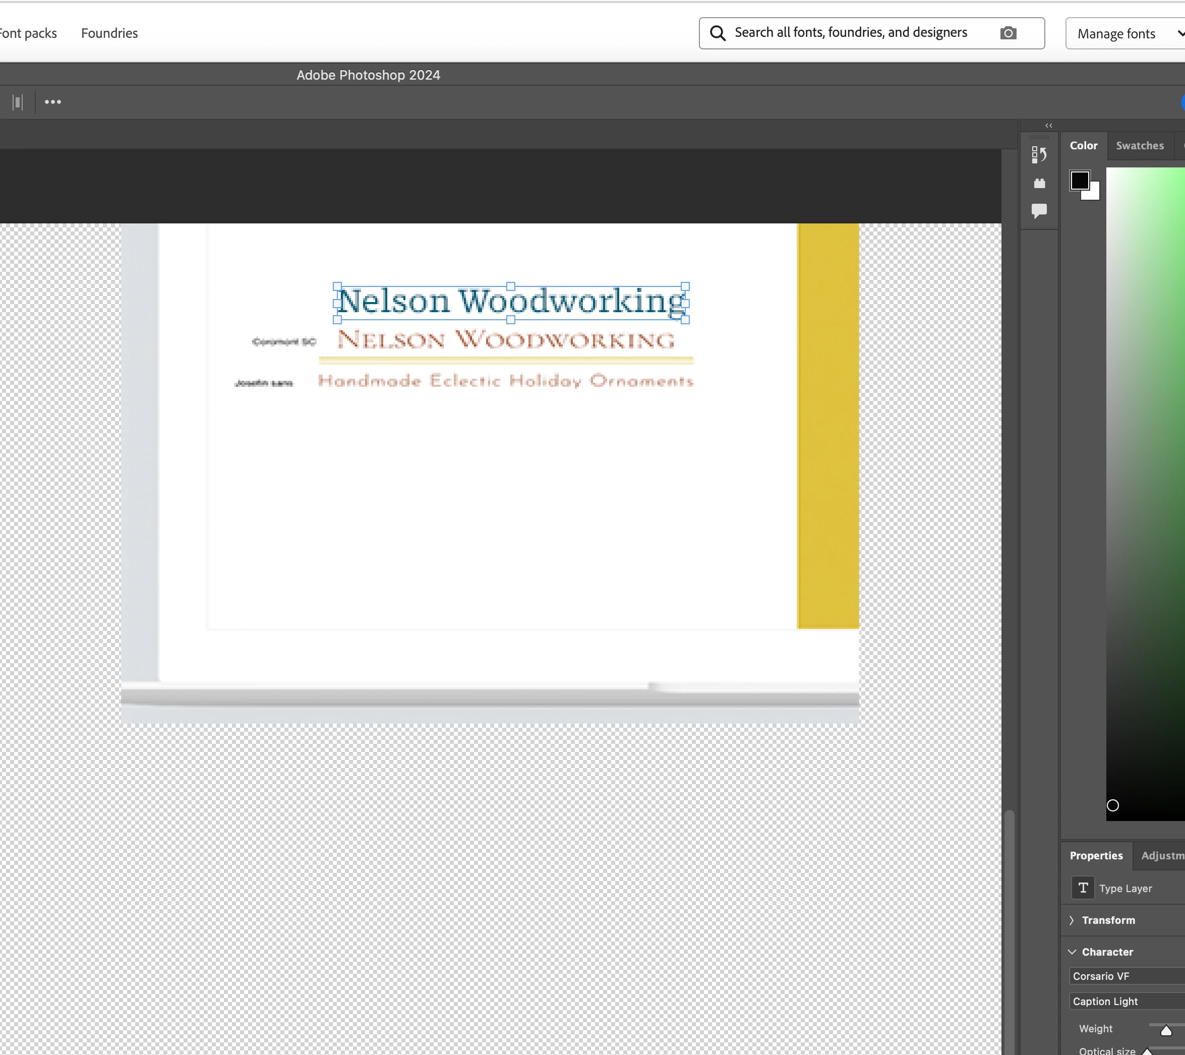The height and width of the screenshot is (1055, 1185).
Task: Select the black foreground color swatch
Action: coord(1079,180)
